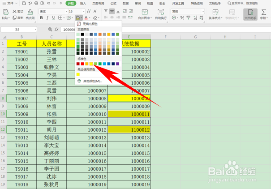Screen dimensions: 271x189
Task: Click the Print icon in the quick access bar
Action: pos(36,3)
